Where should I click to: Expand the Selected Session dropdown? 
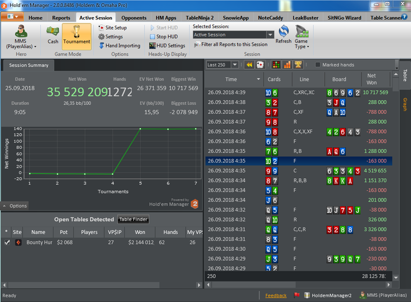(270, 35)
